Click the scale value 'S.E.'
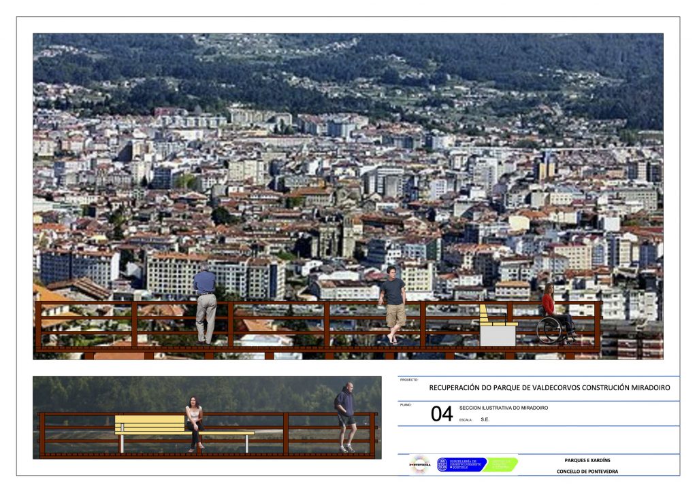697x492 pixels. pos(485,419)
